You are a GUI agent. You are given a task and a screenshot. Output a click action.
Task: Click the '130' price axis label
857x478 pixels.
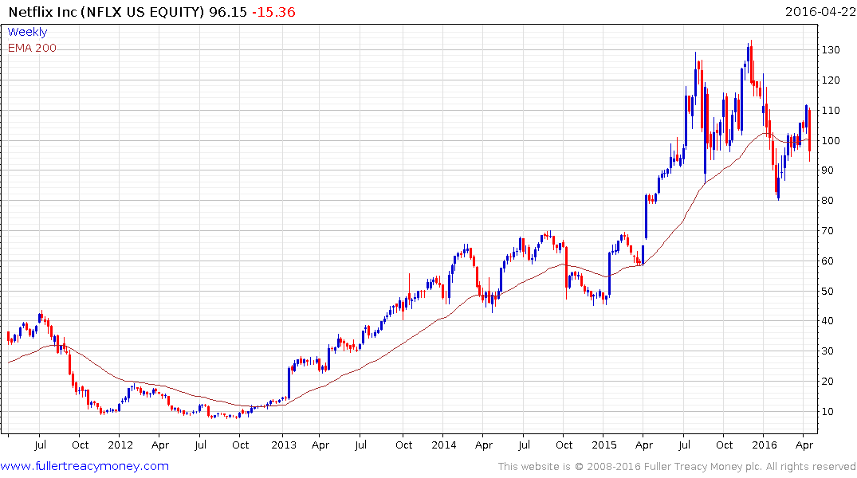coord(830,49)
